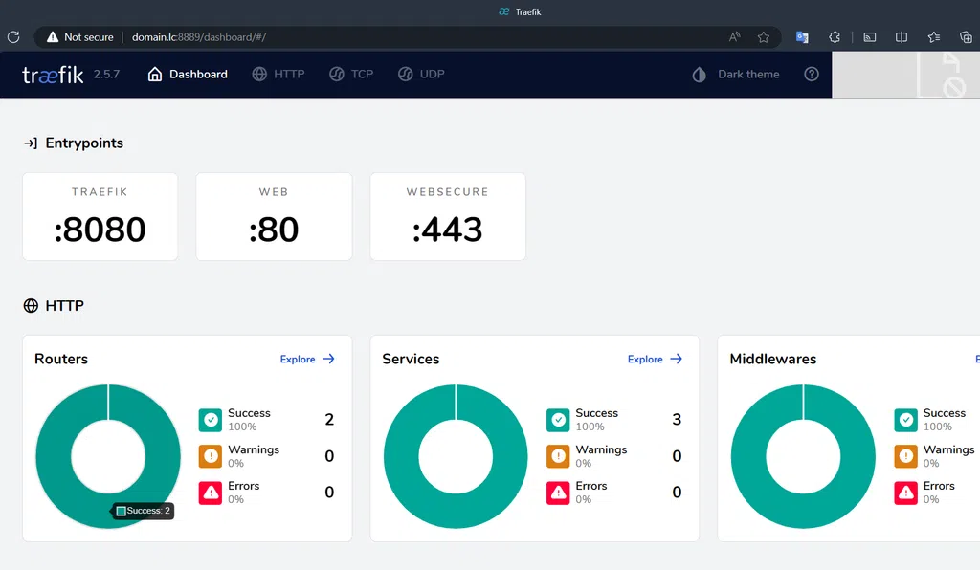Click the Dark theme droplet icon

(699, 75)
